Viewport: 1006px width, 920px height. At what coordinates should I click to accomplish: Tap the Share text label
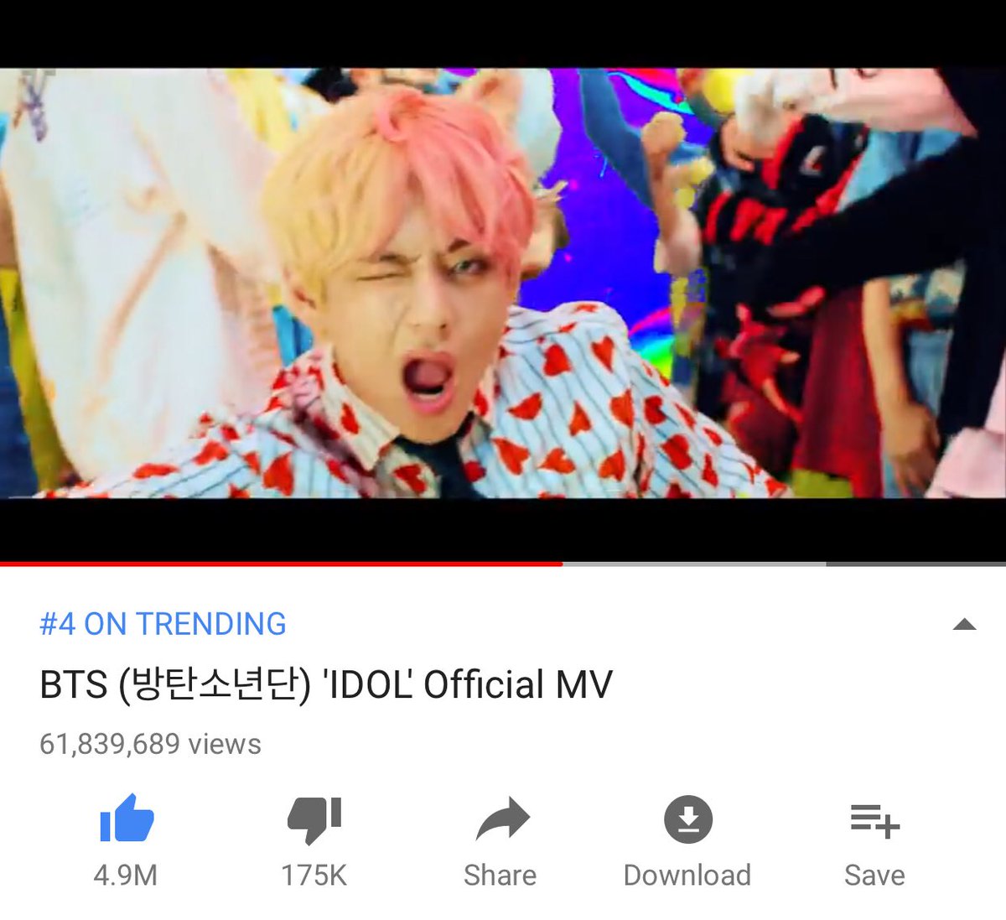pyautogui.click(x=500, y=876)
